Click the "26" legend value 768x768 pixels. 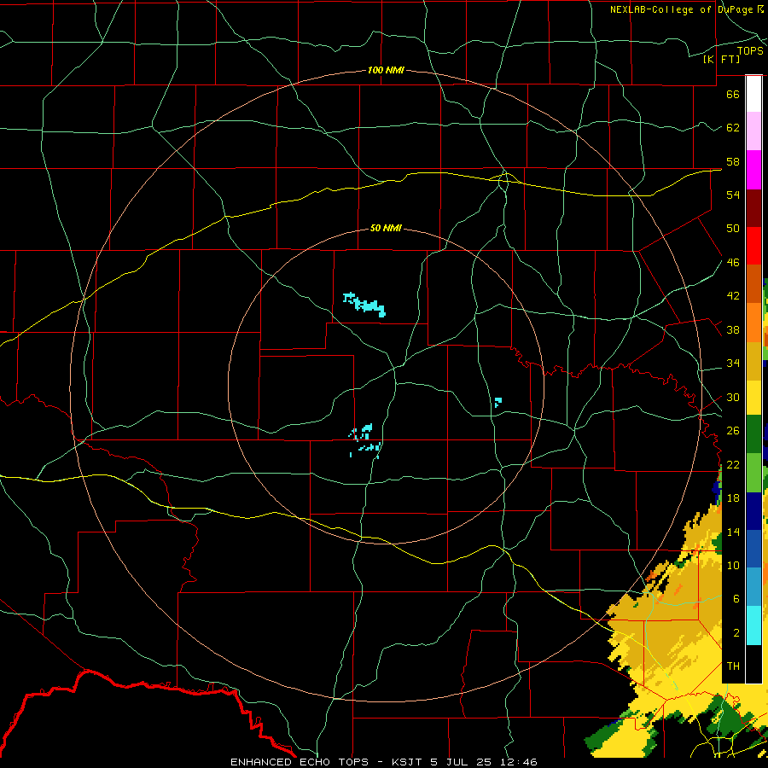[x=733, y=431]
